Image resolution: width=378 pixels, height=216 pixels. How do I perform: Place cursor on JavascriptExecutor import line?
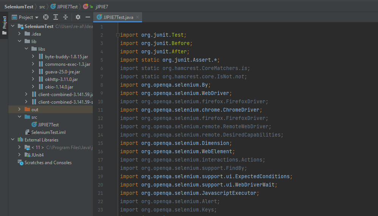[190, 193]
